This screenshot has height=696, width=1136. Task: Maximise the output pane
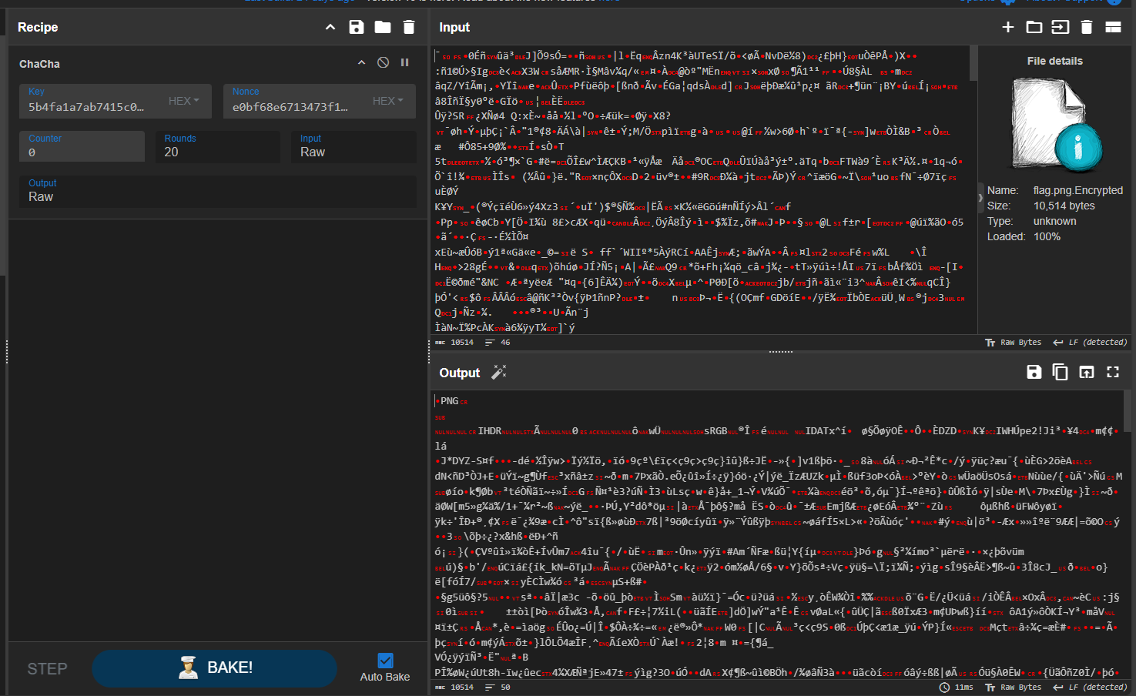pos(1113,372)
